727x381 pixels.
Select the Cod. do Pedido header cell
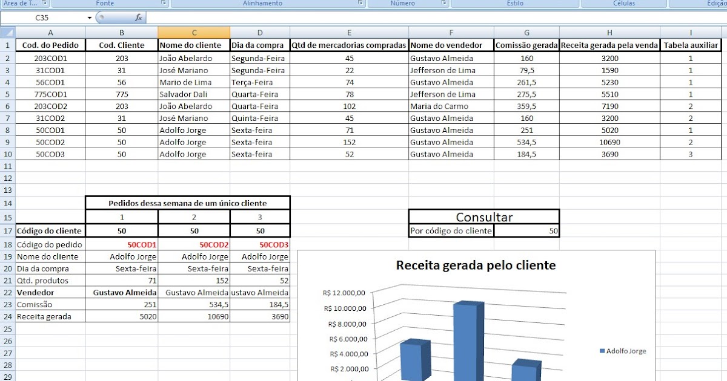click(x=50, y=45)
